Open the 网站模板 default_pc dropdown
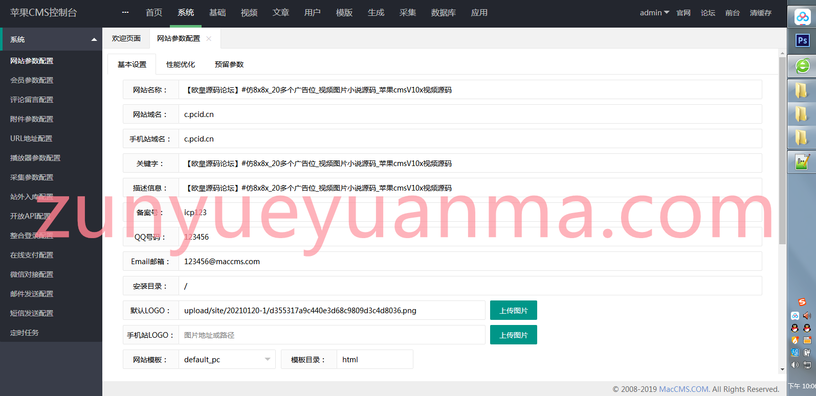The image size is (816, 396). 227,359
